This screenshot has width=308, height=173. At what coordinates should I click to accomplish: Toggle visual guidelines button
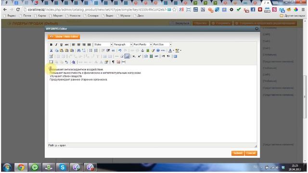pos(127,56)
